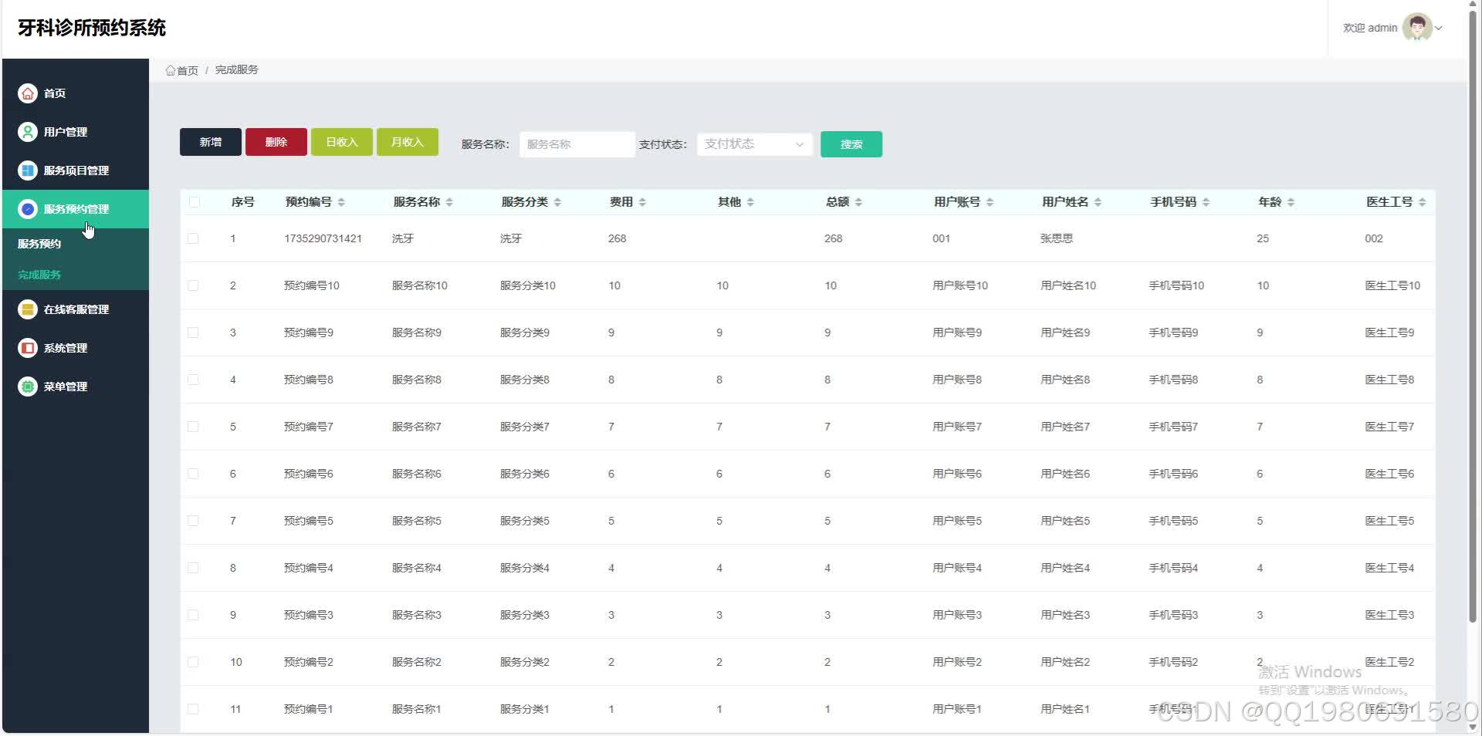1482x736 pixels.
Task: Sort by 预约编号 column arrows
Action: click(341, 202)
